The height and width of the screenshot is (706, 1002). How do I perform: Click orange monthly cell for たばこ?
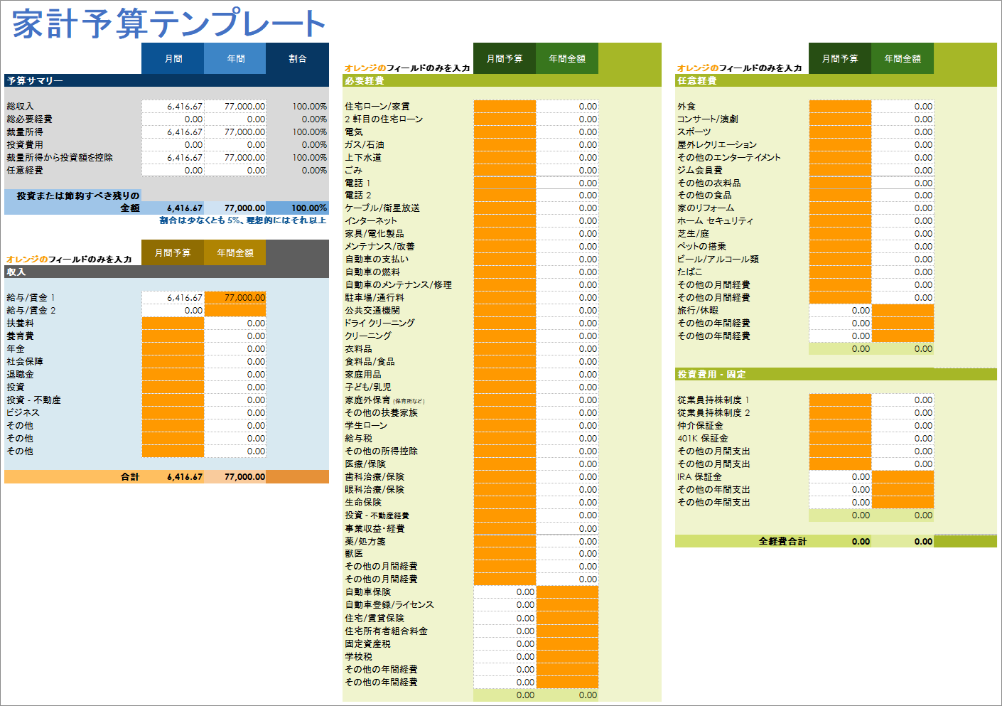[840, 272]
